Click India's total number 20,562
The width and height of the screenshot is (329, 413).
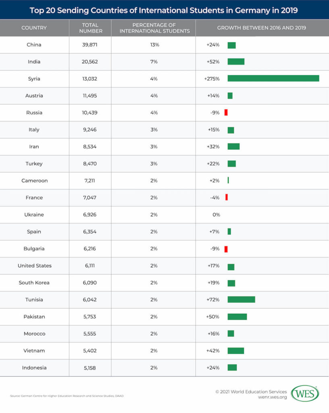pos(90,62)
